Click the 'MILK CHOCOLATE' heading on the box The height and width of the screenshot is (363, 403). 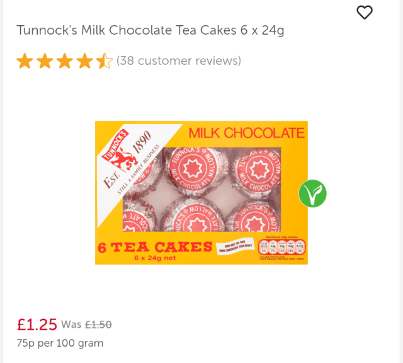[x=246, y=133]
